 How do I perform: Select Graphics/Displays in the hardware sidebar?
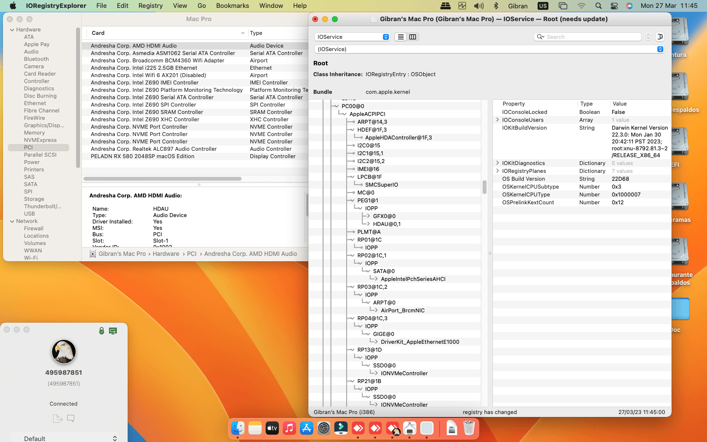[x=44, y=126]
